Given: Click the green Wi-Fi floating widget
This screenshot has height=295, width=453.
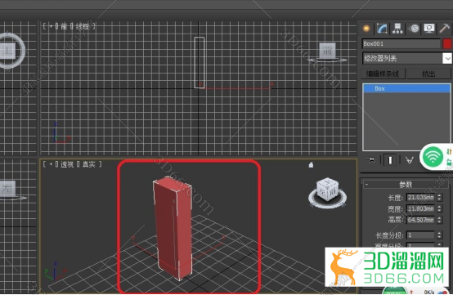Looking at the screenshot, I should click(x=433, y=158).
